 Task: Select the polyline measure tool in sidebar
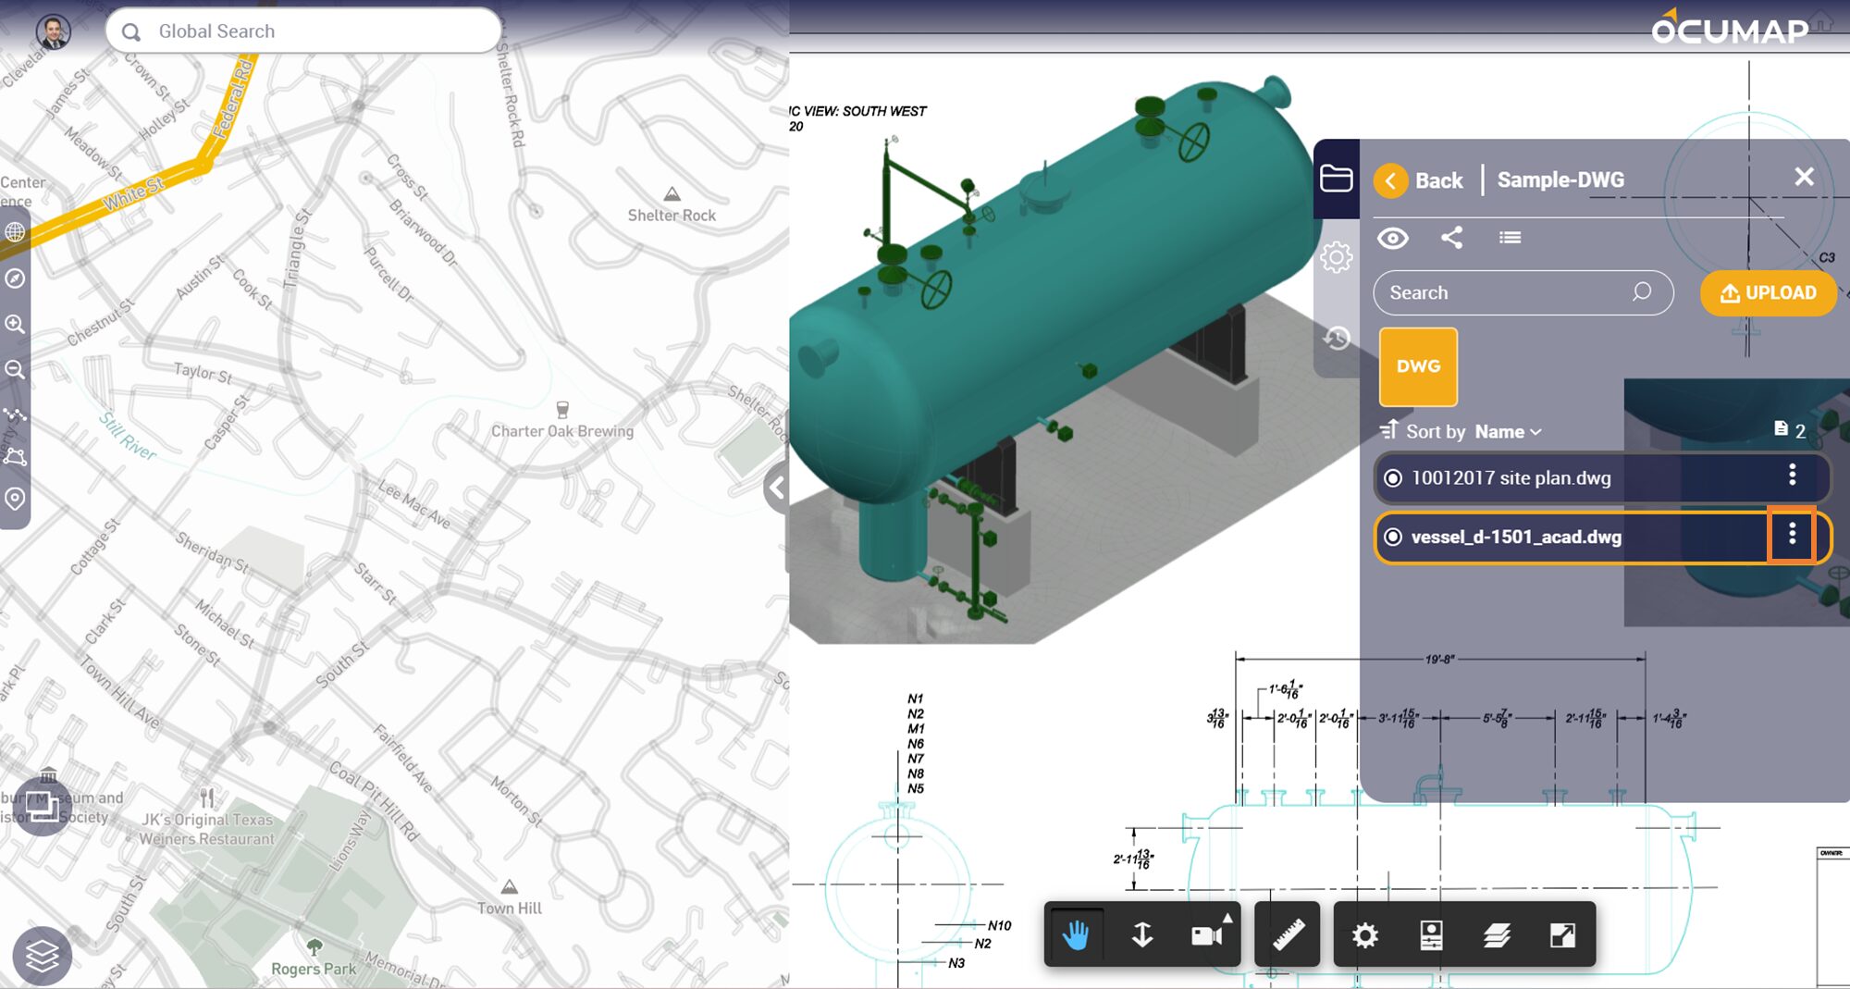[x=15, y=414]
